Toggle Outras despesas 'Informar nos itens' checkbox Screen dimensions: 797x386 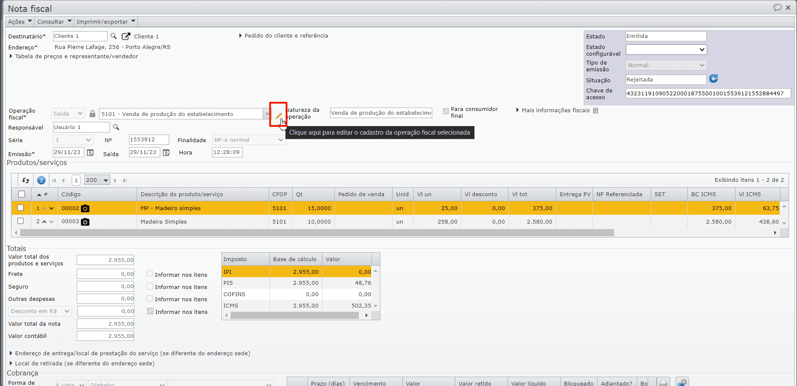150,298
